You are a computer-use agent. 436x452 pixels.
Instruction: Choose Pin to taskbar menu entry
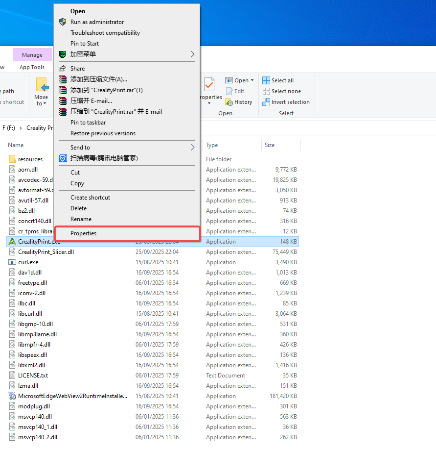click(x=88, y=123)
